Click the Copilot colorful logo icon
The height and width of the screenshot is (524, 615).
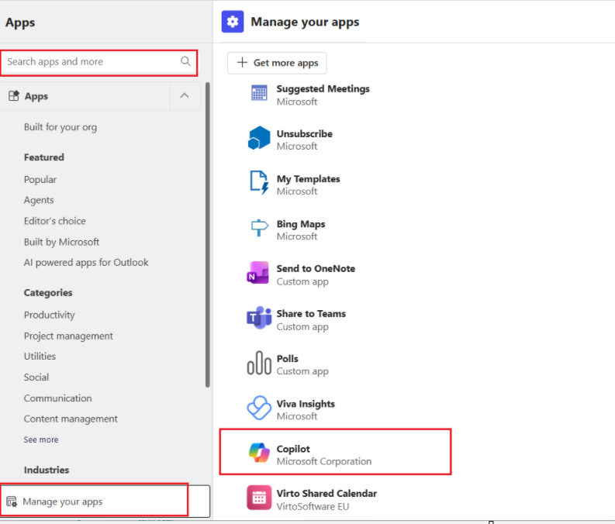coord(259,453)
